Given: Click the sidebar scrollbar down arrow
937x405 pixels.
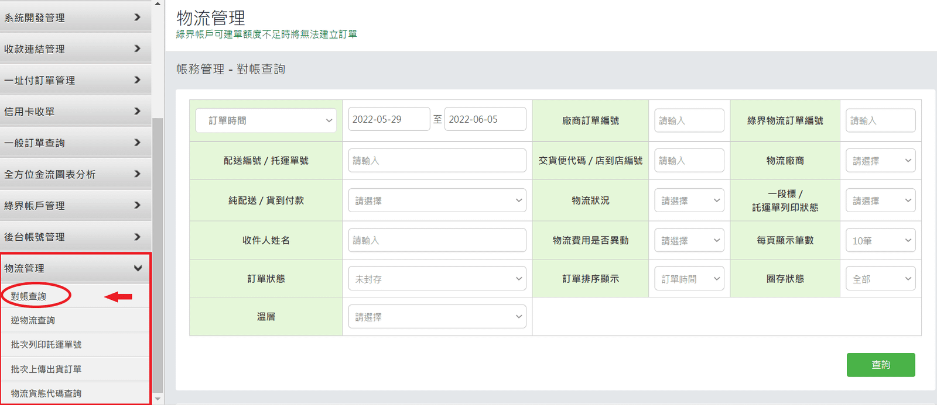Looking at the screenshot, I should (158, 399).
